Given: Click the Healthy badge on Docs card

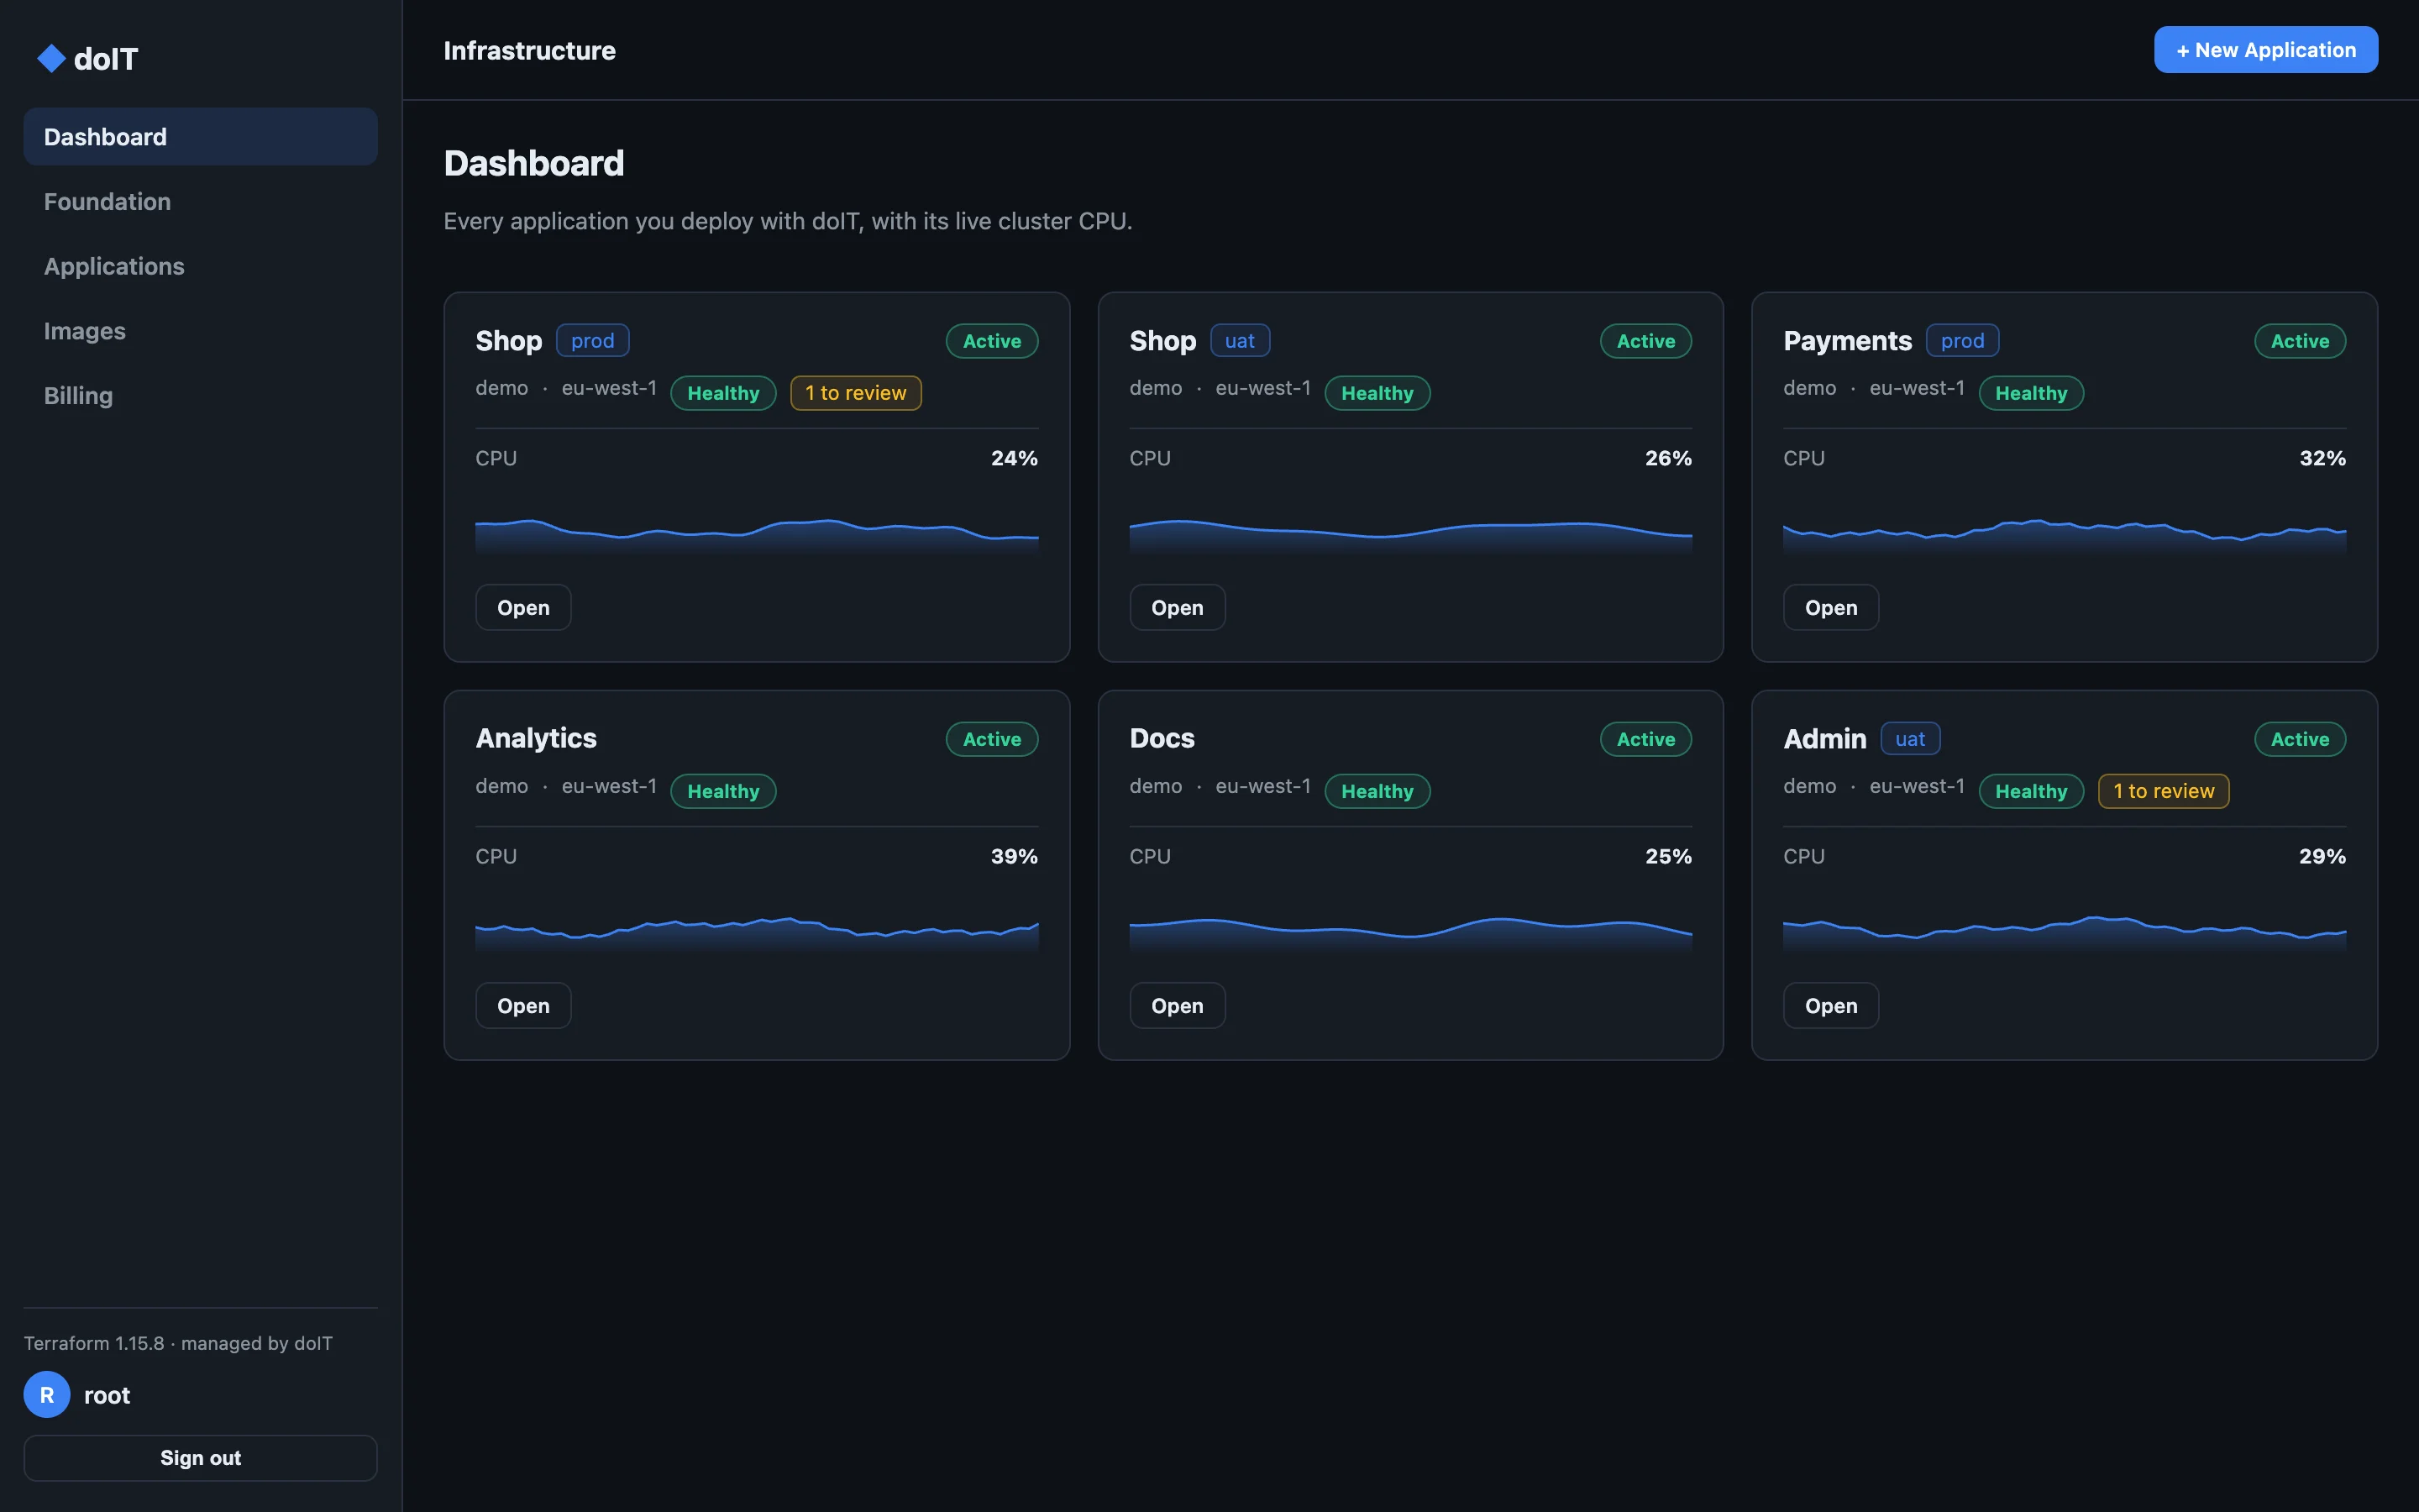Looking at the screenshot, I should click(1377, 791).
